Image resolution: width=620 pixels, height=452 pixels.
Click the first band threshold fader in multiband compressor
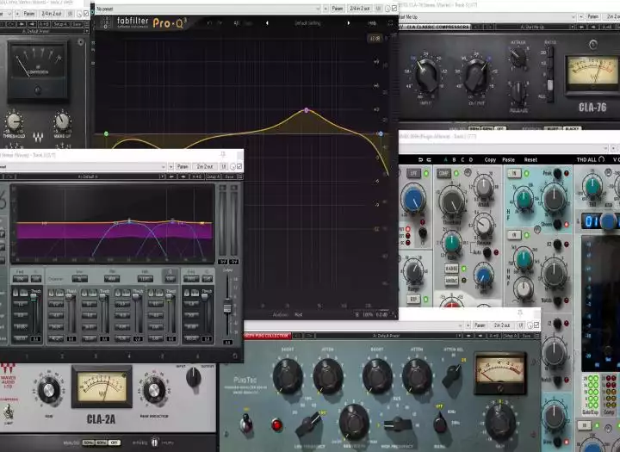(x=34, y=297)
